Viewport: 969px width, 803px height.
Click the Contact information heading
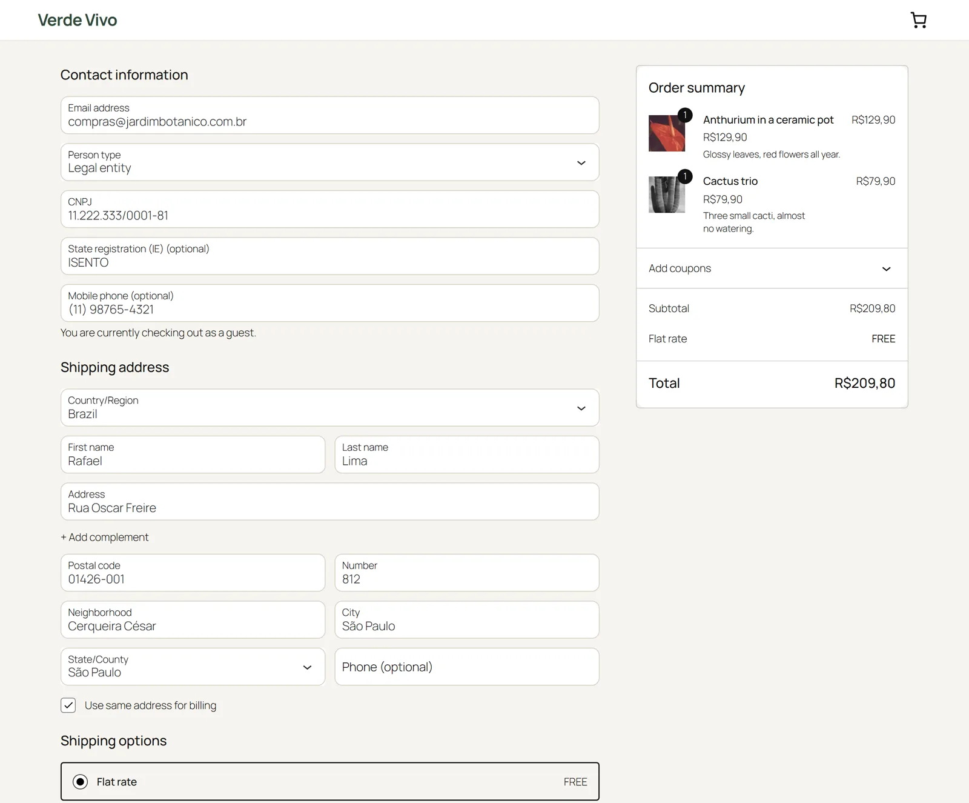124,75
